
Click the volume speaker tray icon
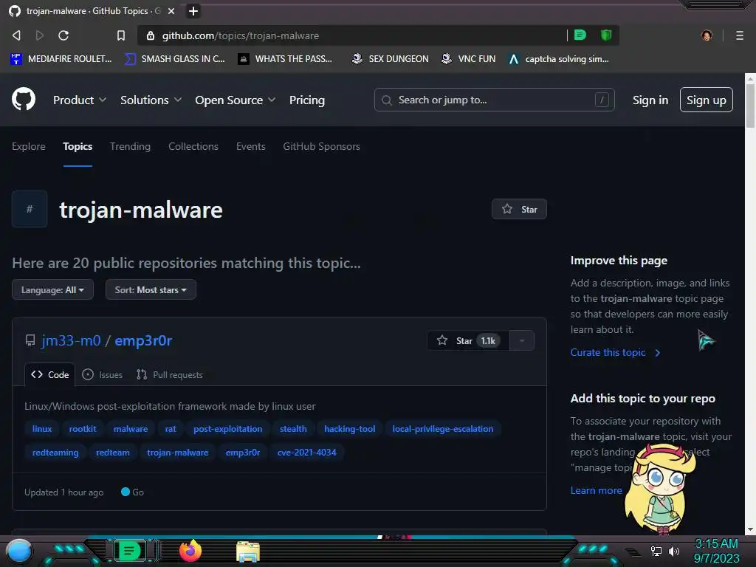coord(673,551)
